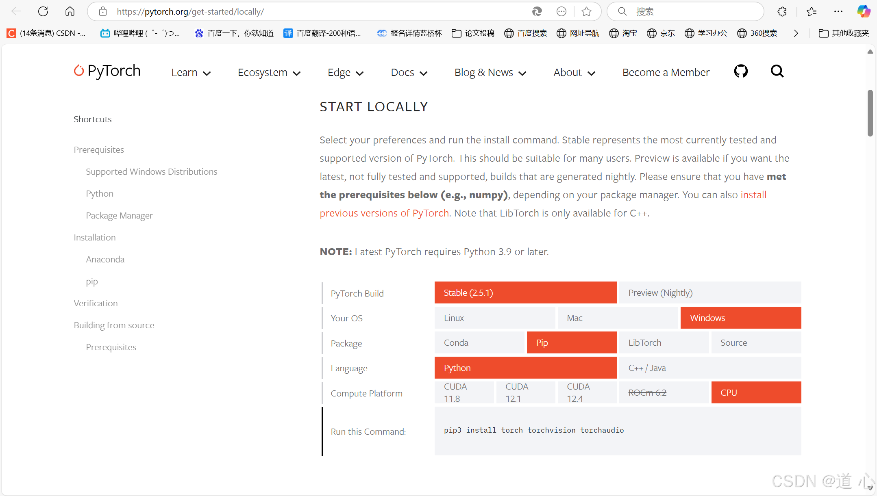Select Preview (Nightly) build option
Image resolution: width=877 pixels, height=496 pixels.
pos(709,292)
